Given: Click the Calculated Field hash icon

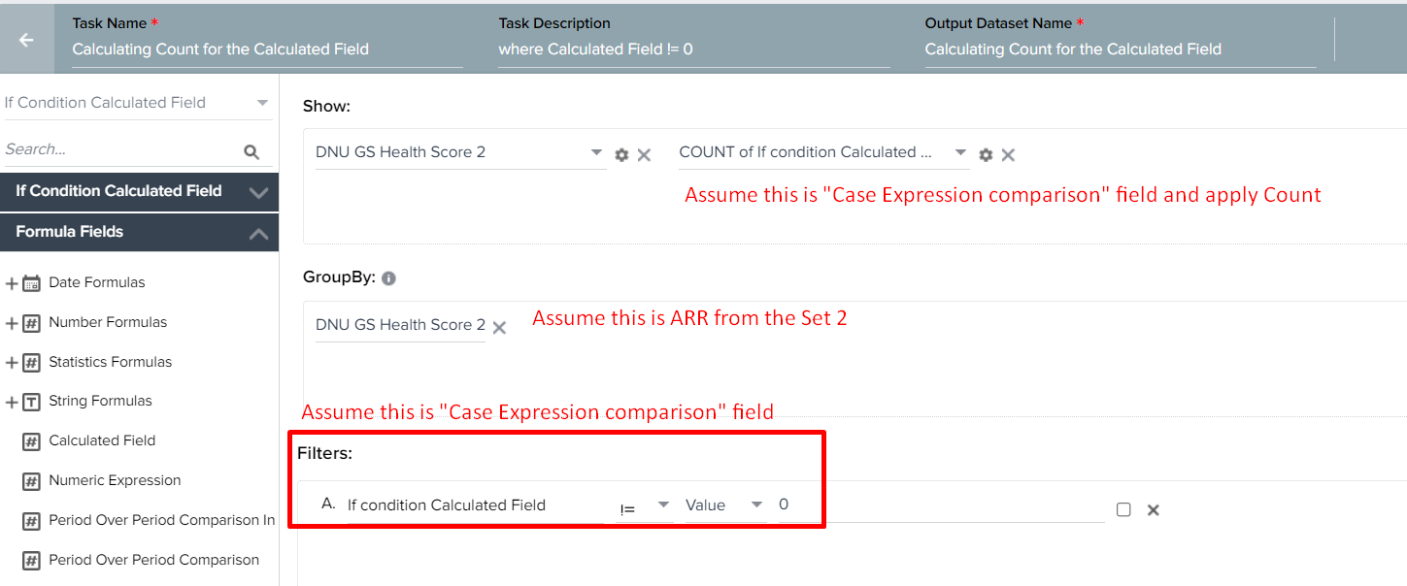Looking at the screenshot, I should 31,441.
